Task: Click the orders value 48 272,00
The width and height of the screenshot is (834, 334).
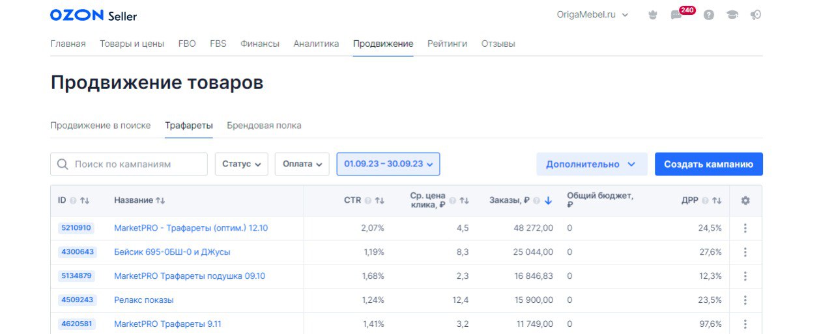Action: pos(534,228)
